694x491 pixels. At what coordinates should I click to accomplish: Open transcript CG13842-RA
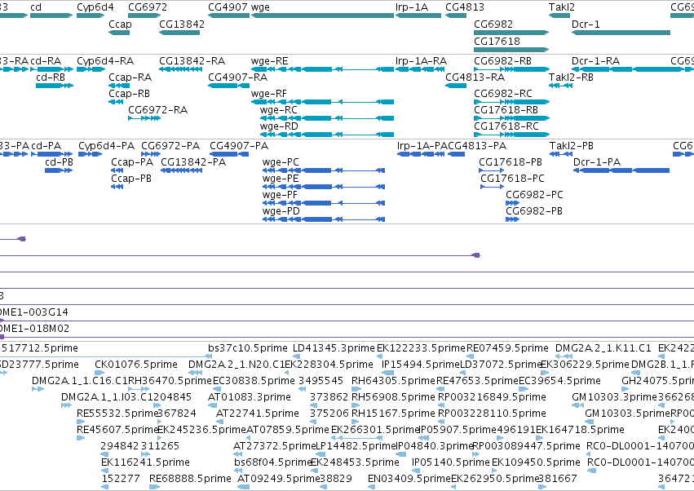click(192, 60)
